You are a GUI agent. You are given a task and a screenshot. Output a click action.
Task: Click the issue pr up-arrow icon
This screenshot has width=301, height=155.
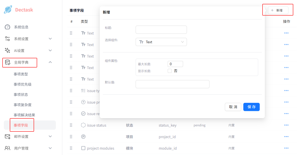coord(83,102)
